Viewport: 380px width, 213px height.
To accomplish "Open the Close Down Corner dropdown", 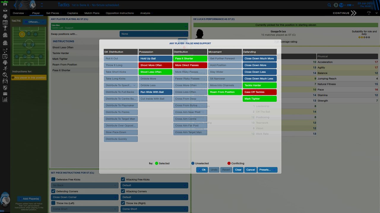I will pyautogui.click(x=85, y=197).
